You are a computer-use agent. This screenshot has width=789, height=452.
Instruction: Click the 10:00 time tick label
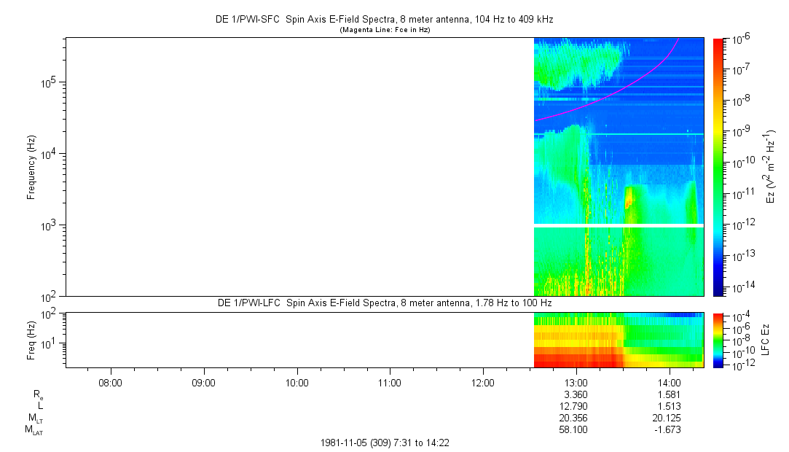click(297, 382)
